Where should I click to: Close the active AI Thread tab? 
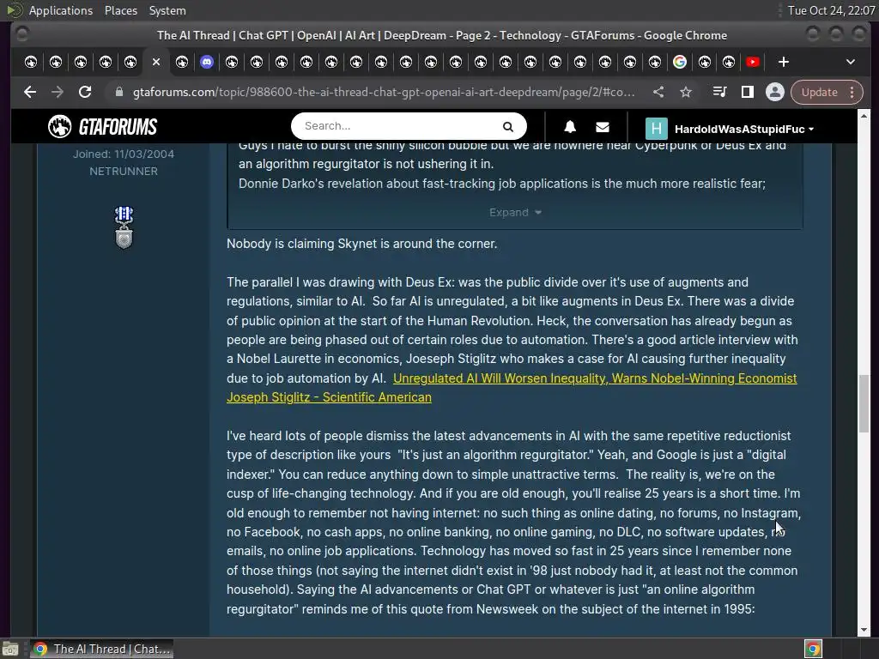pos(156,62)
